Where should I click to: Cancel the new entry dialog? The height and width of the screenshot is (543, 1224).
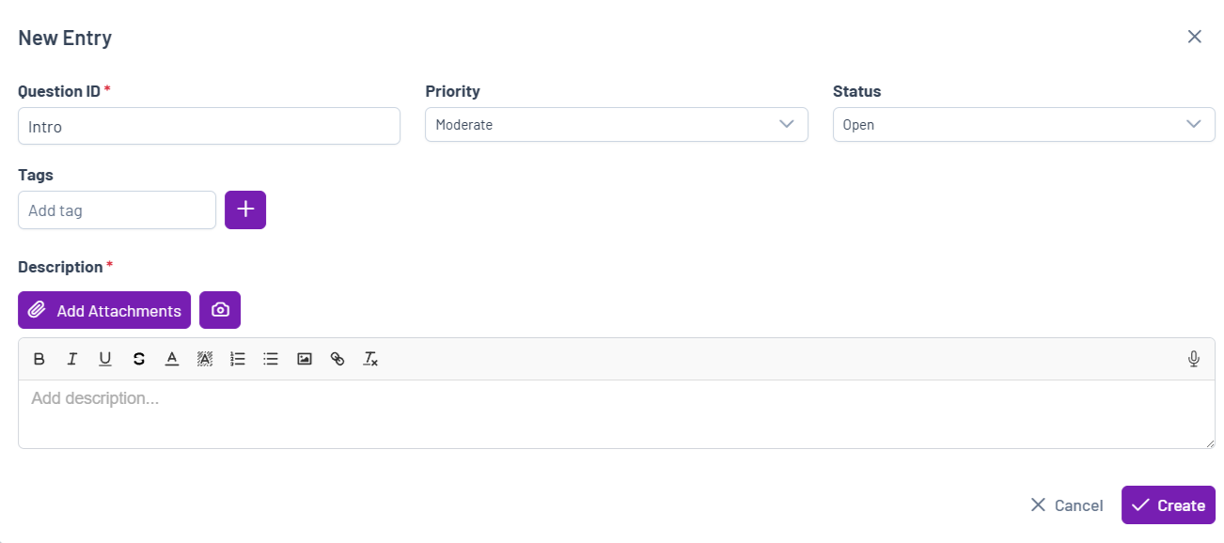point(1067,505)
